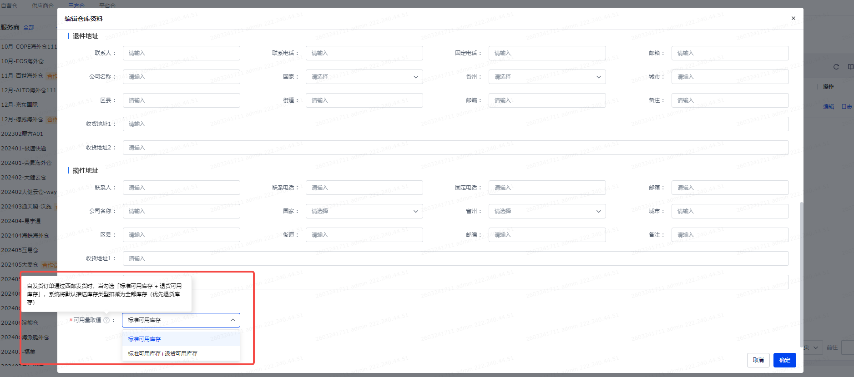The image size is (854, 377).
Task: Confirm the dialog with the 确定 button
Action: pos(785,360)
